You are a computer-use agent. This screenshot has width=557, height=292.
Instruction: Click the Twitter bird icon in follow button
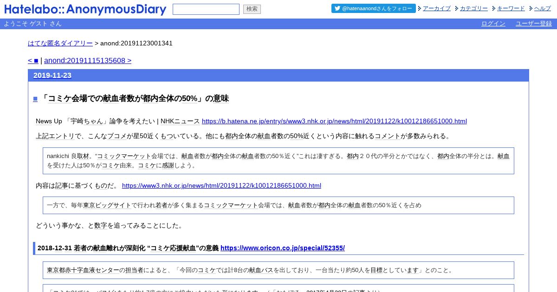click(337, 8)
